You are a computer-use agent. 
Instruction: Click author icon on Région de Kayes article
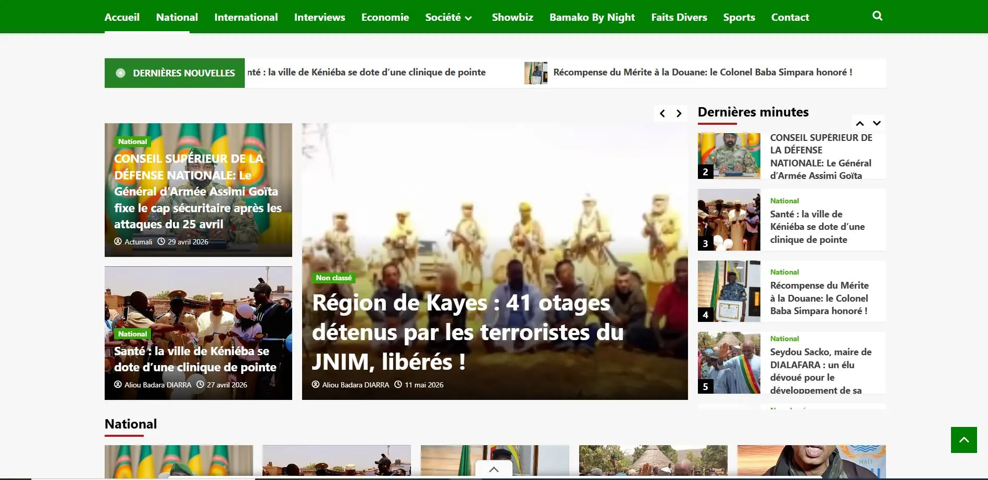tap(316, 385)
